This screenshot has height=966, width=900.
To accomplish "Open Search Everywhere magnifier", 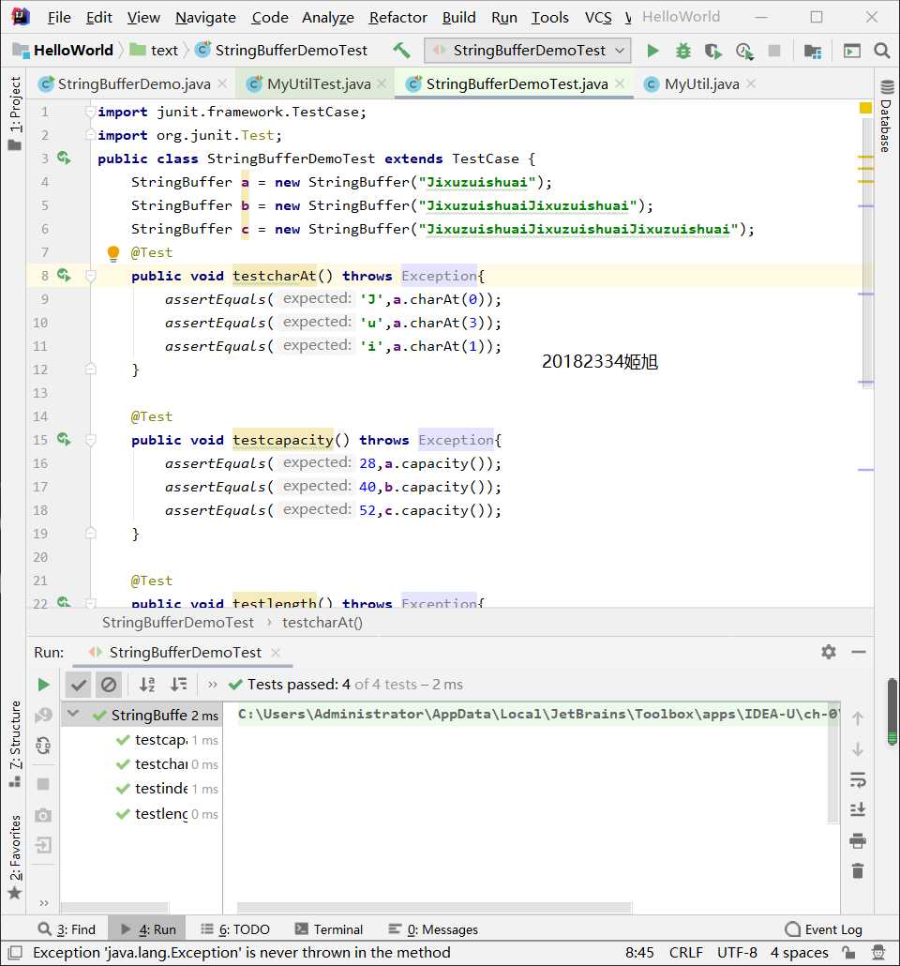I will click(882, 51).
